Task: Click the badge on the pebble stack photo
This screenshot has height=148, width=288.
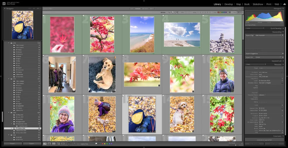Action: tap(233, 53)
